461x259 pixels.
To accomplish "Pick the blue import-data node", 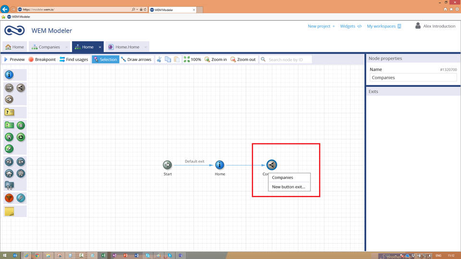I will [x=9, y=162].
